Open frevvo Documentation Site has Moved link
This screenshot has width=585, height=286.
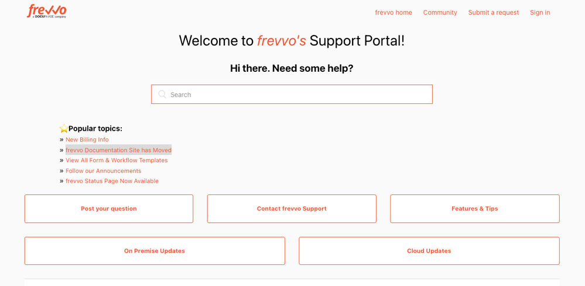(118, 150)
